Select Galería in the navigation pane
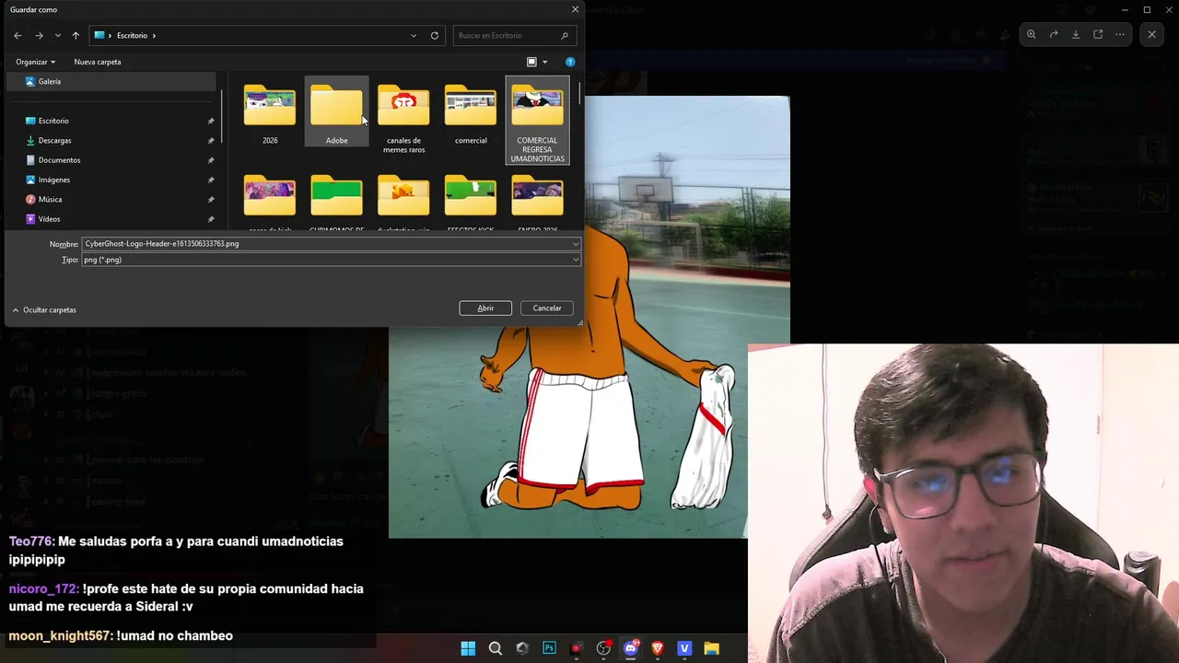Viewport: 1179px width, 663px height. (x=111, y=81)
